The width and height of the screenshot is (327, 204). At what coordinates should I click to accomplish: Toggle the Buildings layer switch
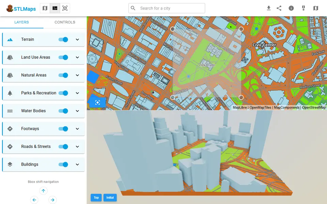pos(63,165)
